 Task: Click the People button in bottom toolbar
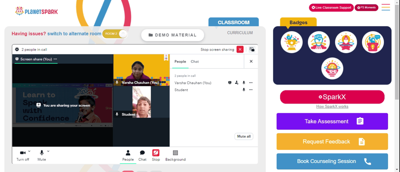coord(128,156)
